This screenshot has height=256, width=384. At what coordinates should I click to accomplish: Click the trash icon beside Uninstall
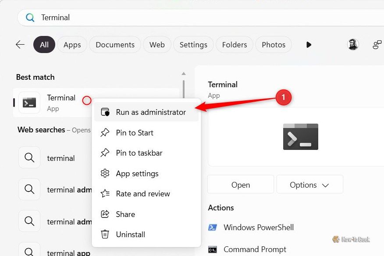(105, 234)
